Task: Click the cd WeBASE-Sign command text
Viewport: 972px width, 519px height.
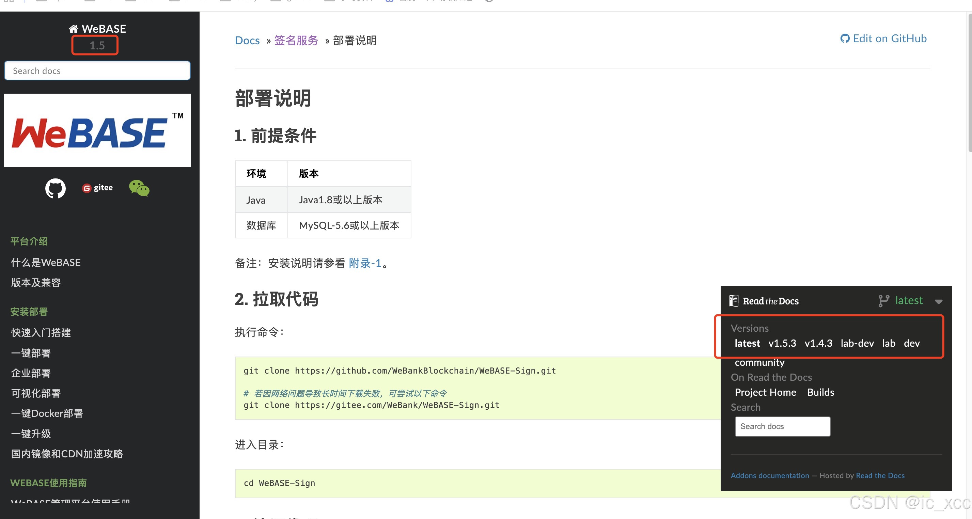Action: [x=279, y=483]
